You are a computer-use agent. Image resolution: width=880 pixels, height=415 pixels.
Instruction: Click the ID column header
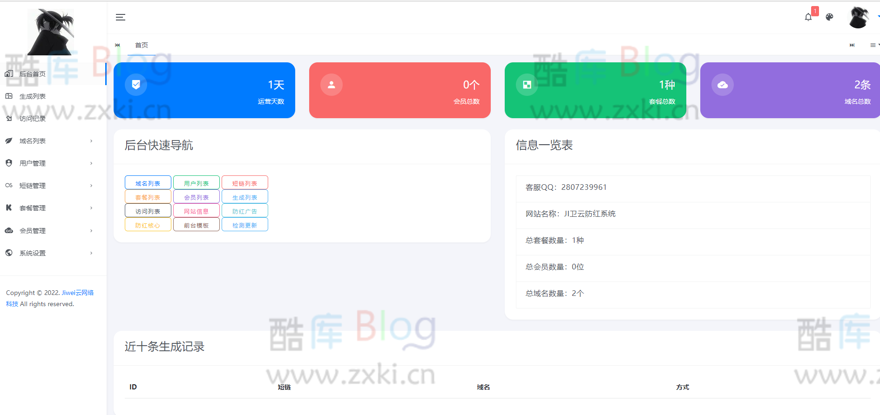[x=133, y=387]
